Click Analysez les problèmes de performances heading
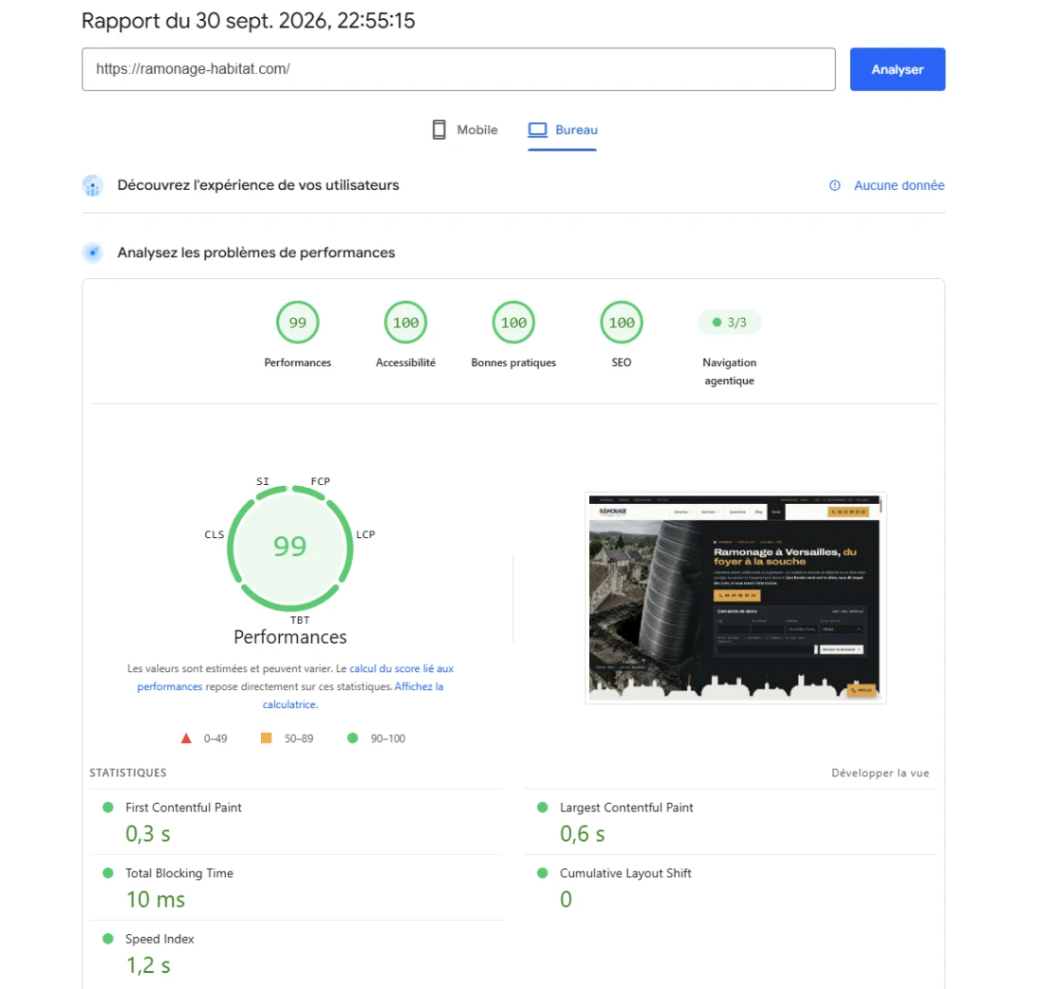 [x=256, y=252]
